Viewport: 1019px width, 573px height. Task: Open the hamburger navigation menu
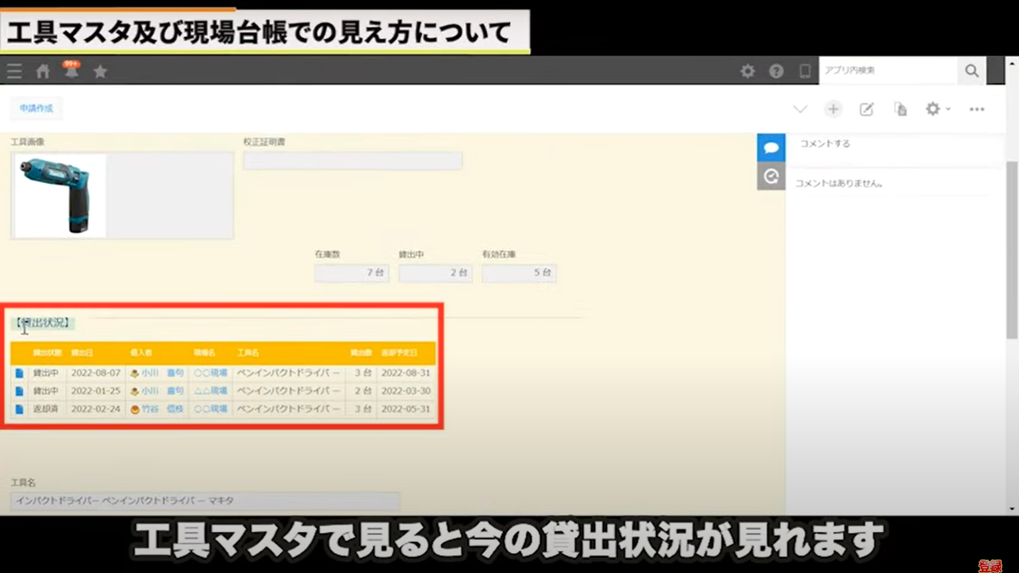[14, 71]
